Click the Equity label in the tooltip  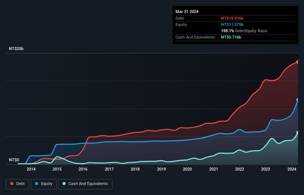pyautogui.click(x=181, y=24)
